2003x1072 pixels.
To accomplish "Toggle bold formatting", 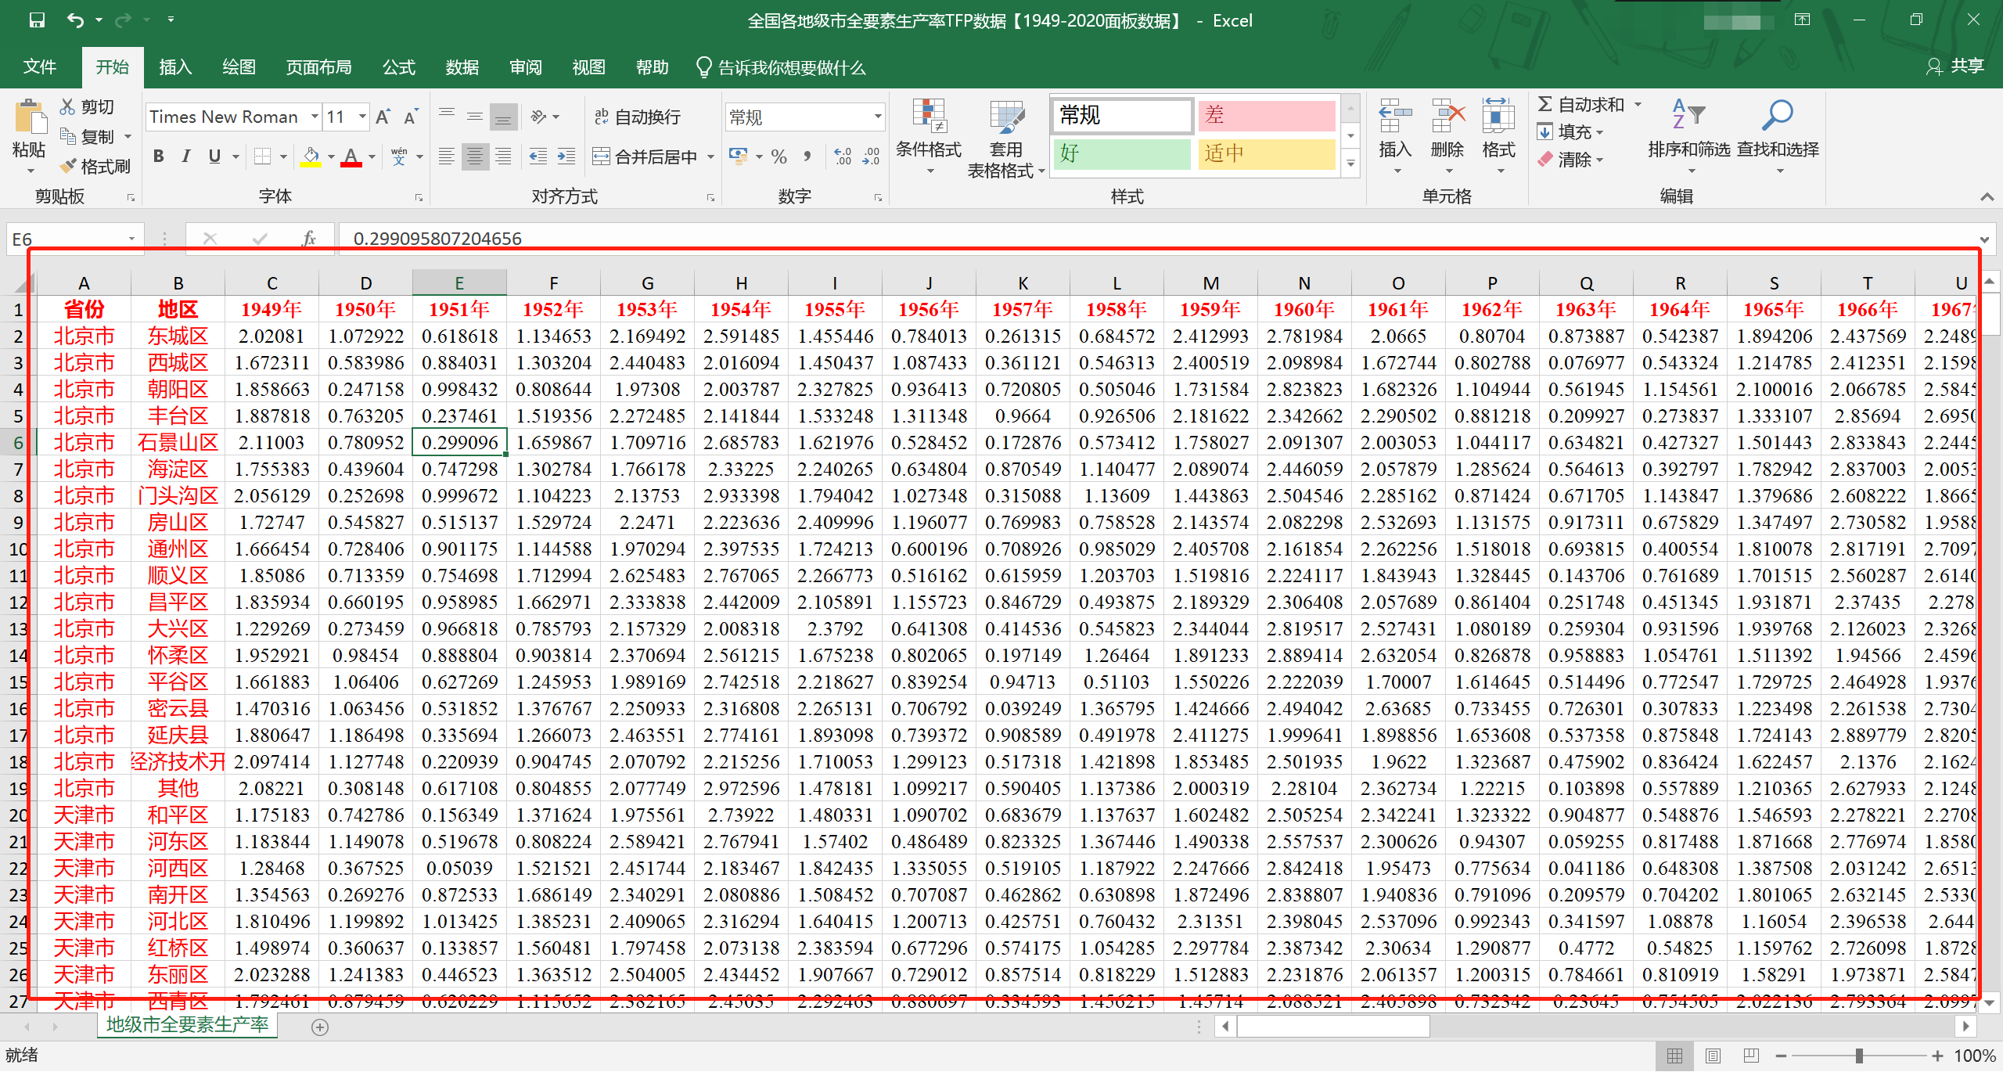I will 159,156.
